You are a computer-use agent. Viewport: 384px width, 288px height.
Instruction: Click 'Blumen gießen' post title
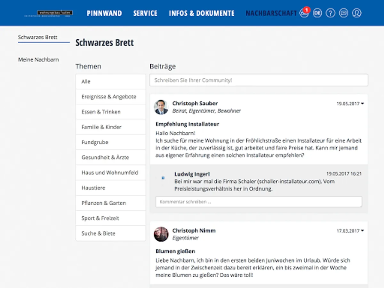175,251
